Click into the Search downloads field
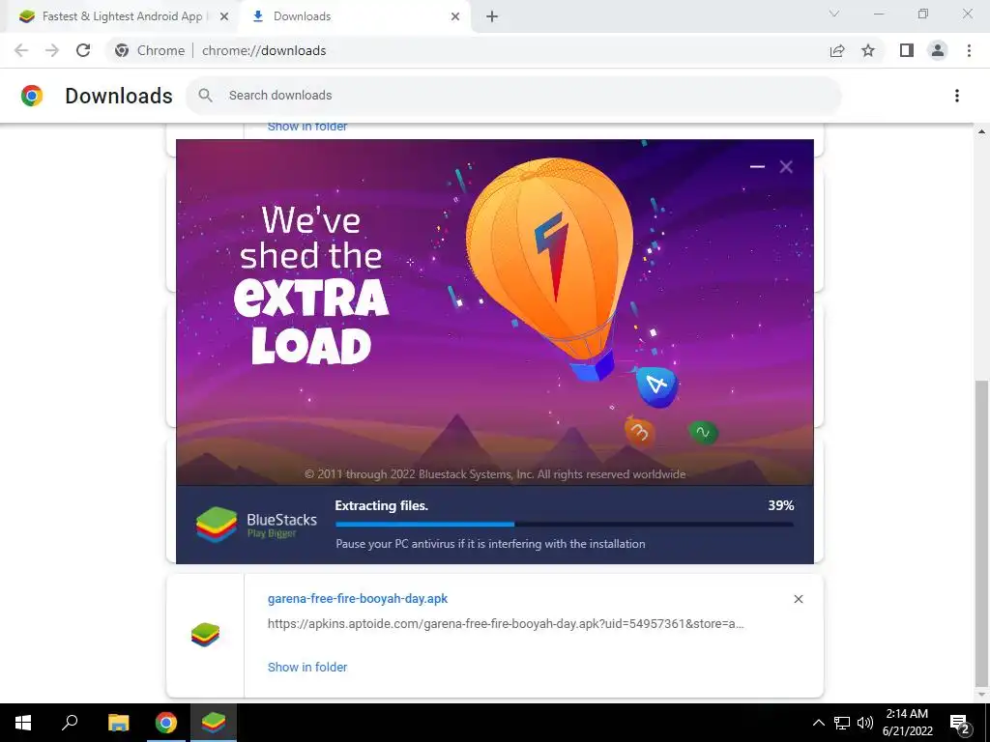 click(x=513, y=96)
